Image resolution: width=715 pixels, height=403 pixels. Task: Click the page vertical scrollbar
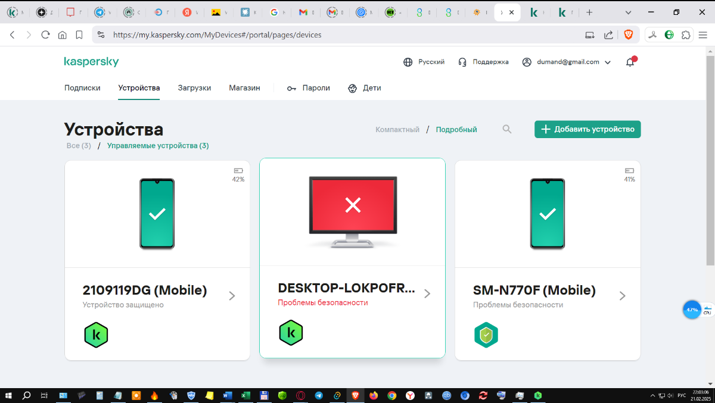[x=710, y=161]
